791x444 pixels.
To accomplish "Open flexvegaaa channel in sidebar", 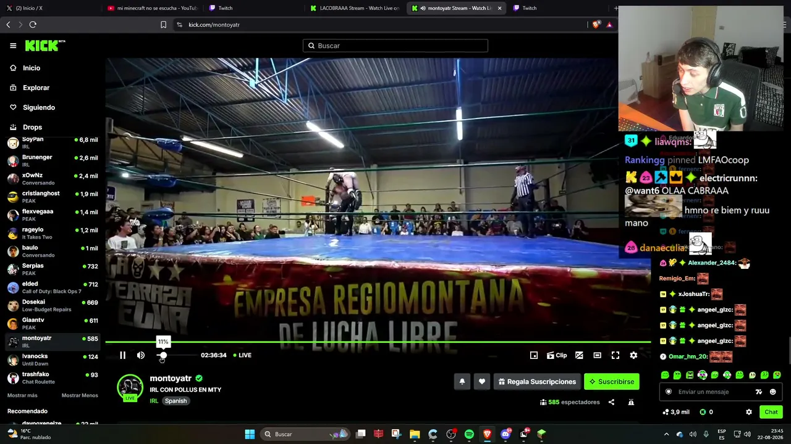I will [53, 215].
